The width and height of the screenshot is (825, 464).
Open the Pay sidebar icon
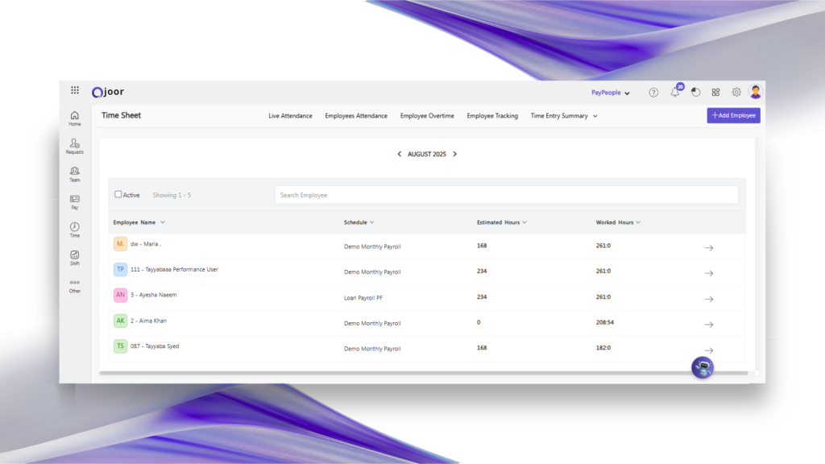pyautogui.click(x=75, y=200)
